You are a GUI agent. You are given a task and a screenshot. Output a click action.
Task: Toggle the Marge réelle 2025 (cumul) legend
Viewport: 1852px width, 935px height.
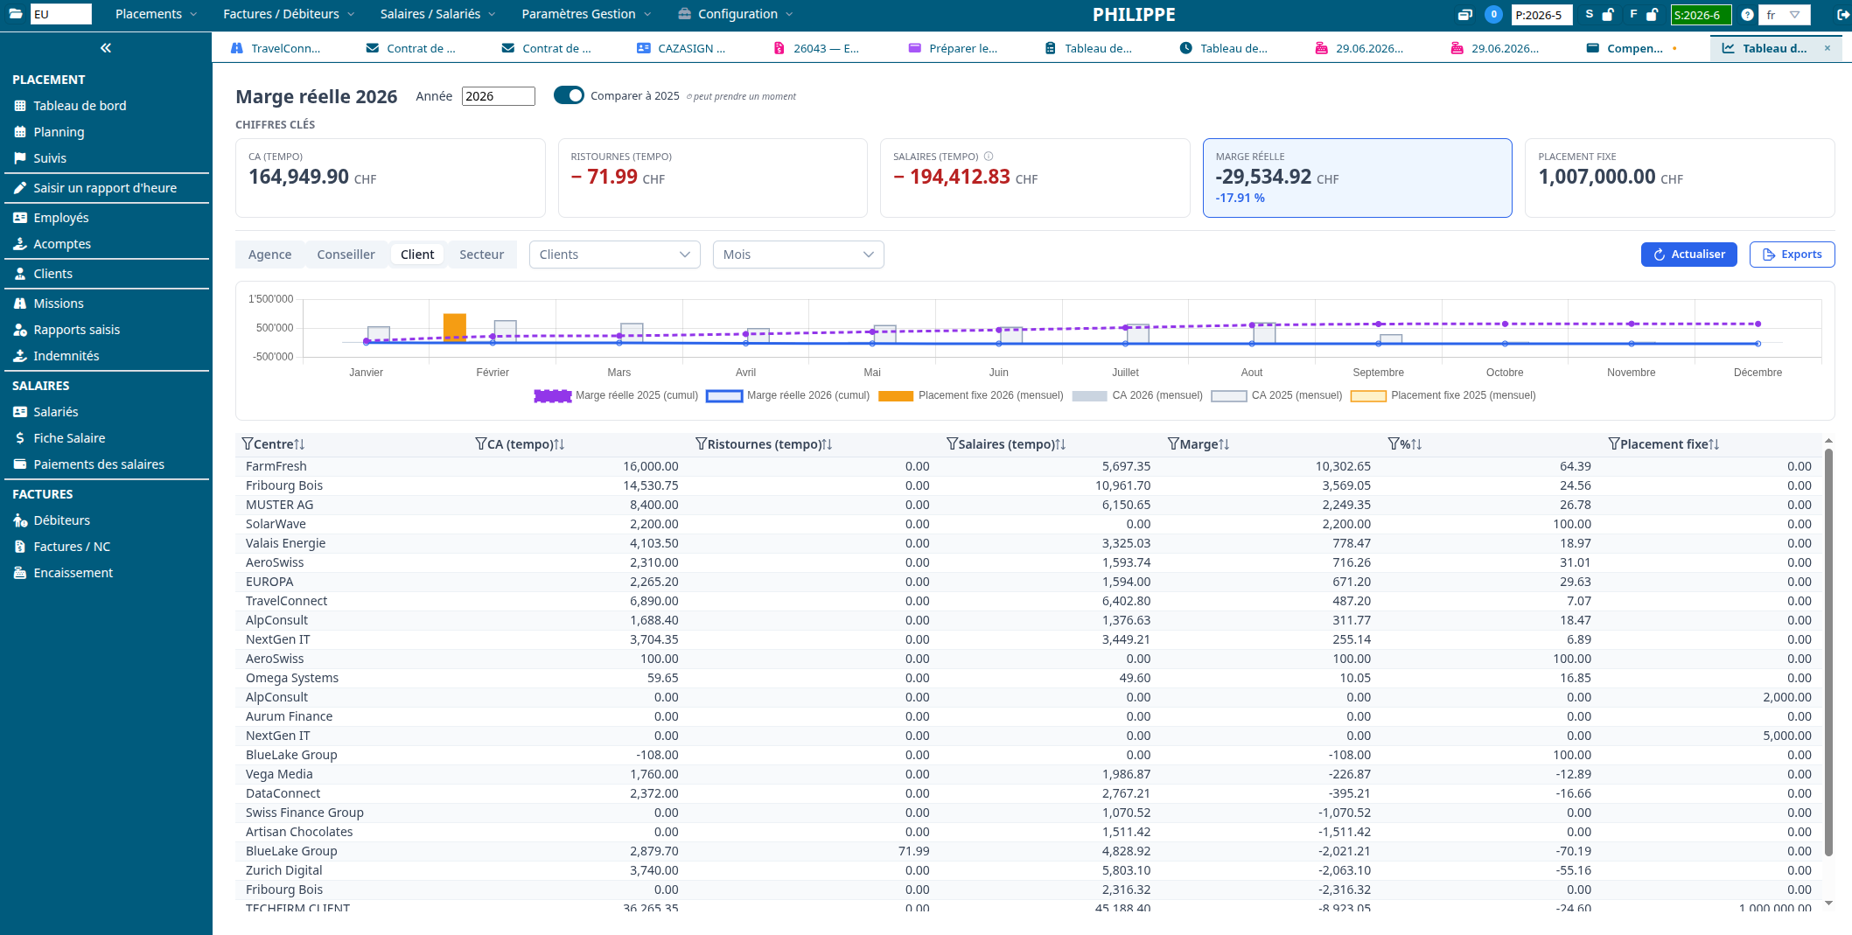pyautogui.click(x=616, y=395)
